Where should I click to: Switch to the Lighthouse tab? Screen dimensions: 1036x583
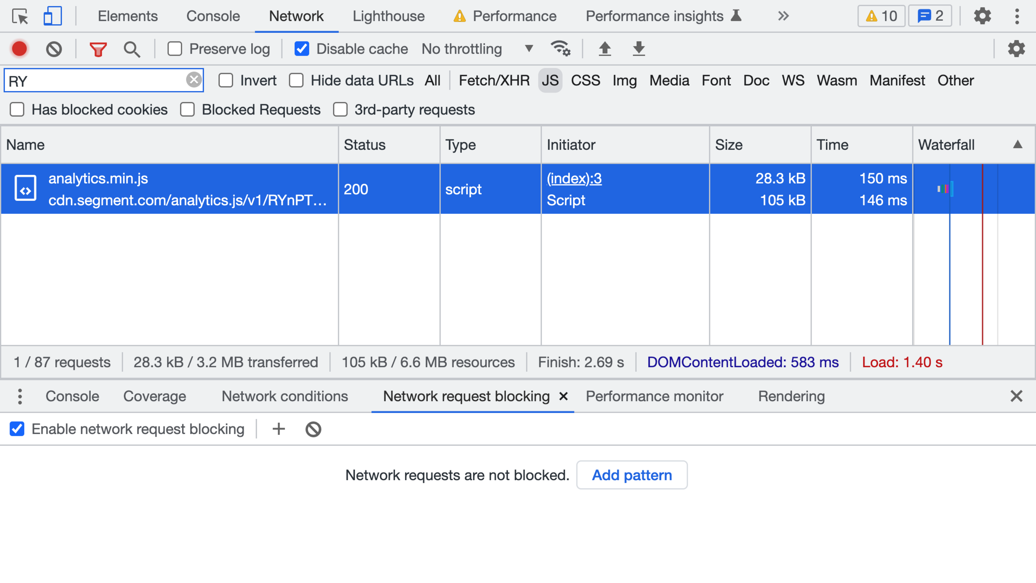388,16
